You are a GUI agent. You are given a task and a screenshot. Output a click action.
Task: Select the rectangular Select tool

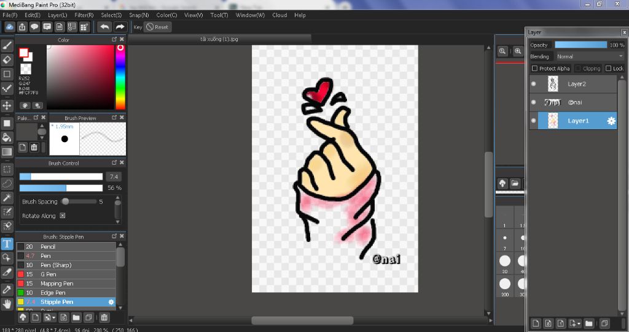(x=7, y=170)
